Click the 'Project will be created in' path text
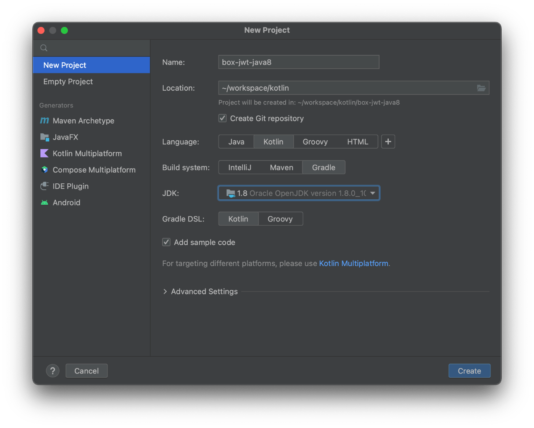This screenshot has height=428, width=534. point(309,103)
